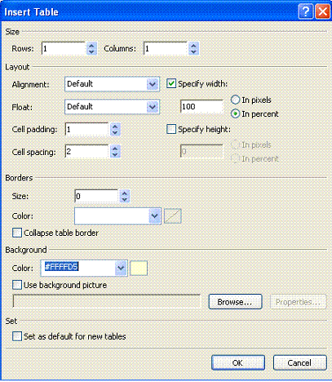Decrease the Columns value with down arrow

coord(193,51)
